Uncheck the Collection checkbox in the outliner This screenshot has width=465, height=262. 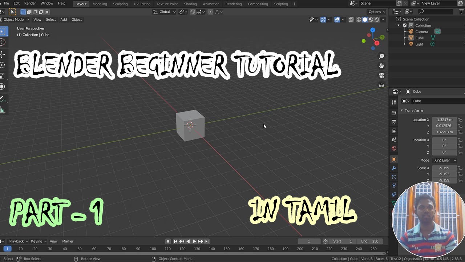coord(405,25)
